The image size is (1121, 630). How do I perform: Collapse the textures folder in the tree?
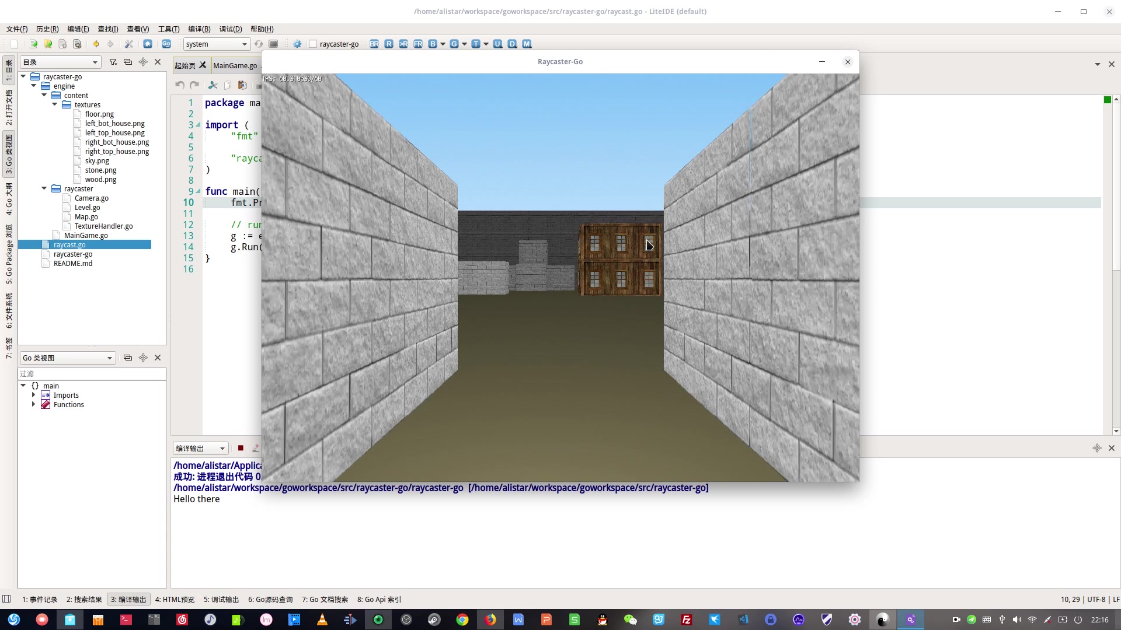point(55,104)
